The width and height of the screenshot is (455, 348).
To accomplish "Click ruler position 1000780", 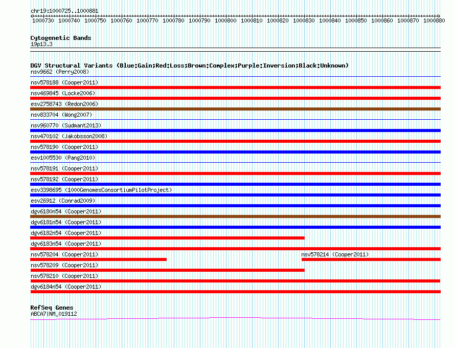I will click(x=173, y=20).
